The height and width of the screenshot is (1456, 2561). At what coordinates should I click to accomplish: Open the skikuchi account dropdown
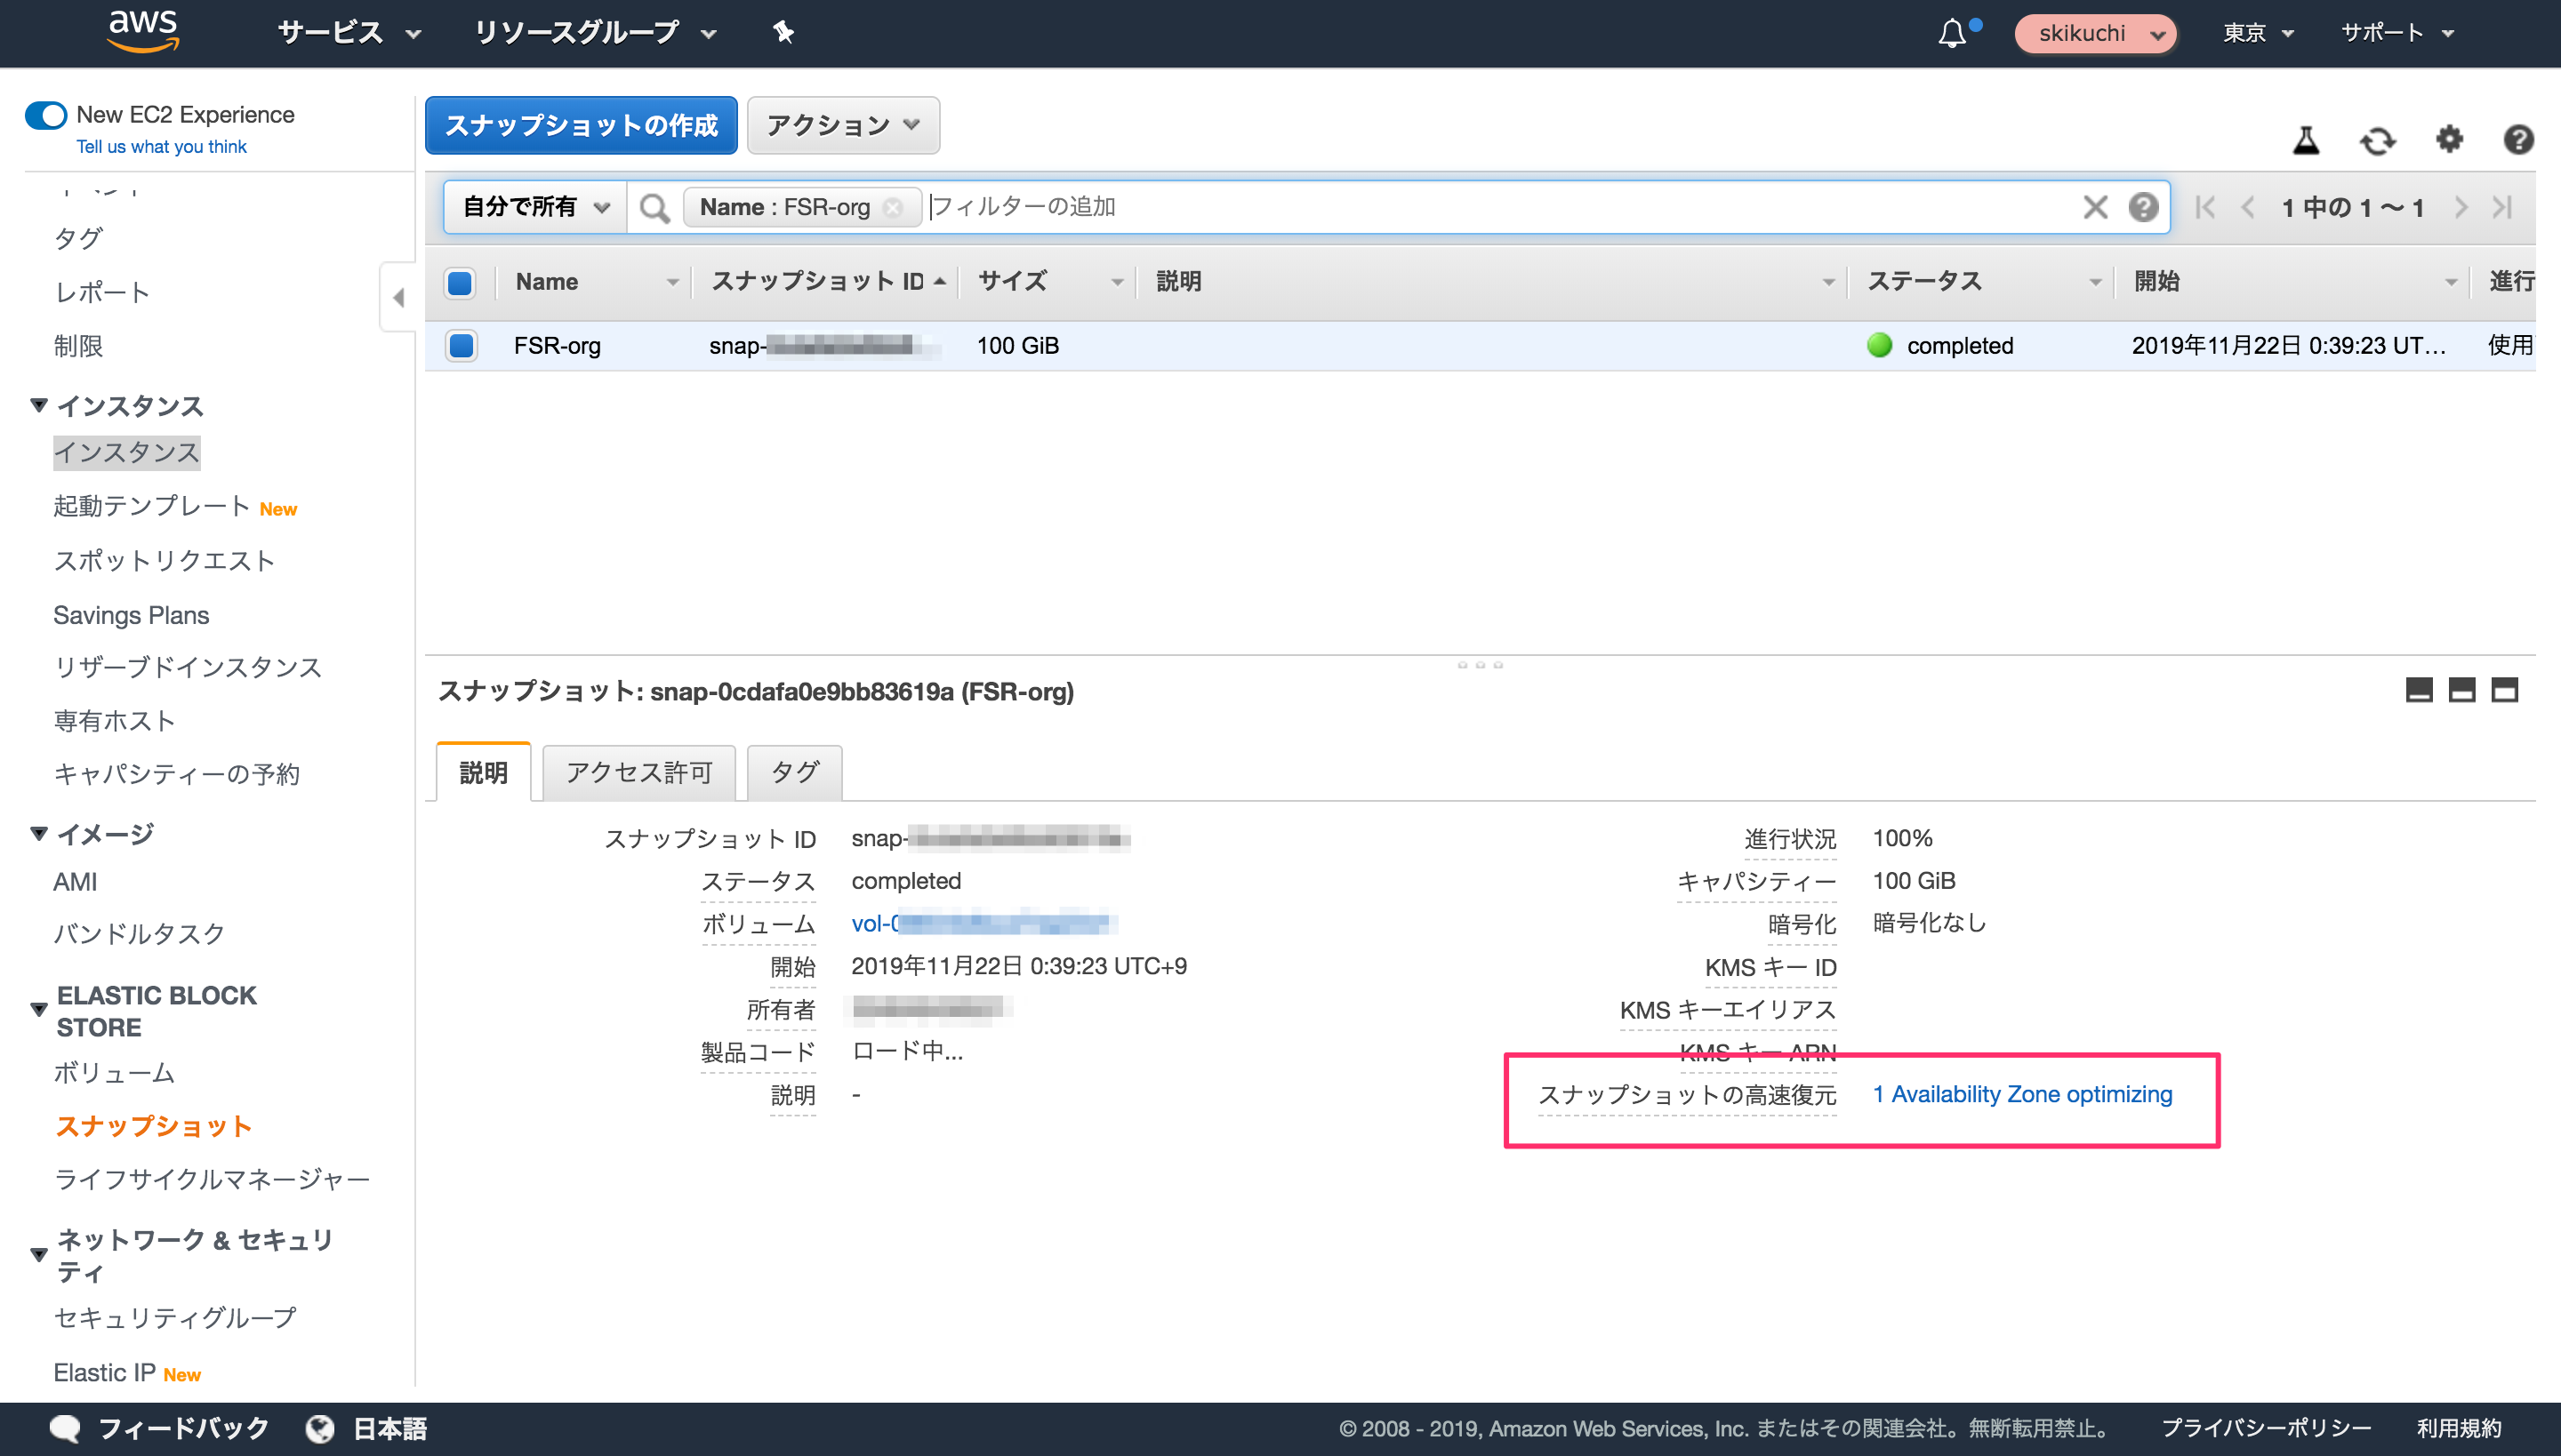click(2095, 34)
